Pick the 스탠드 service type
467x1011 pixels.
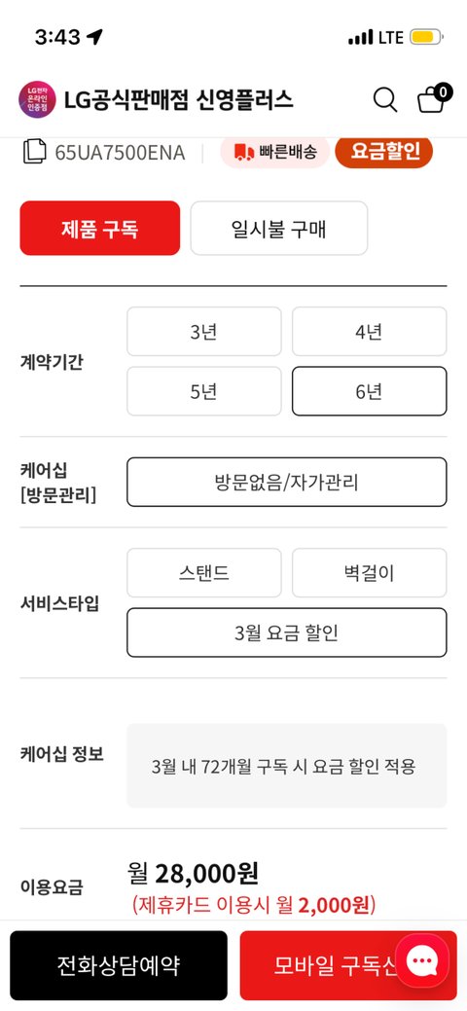pos(204,572)
